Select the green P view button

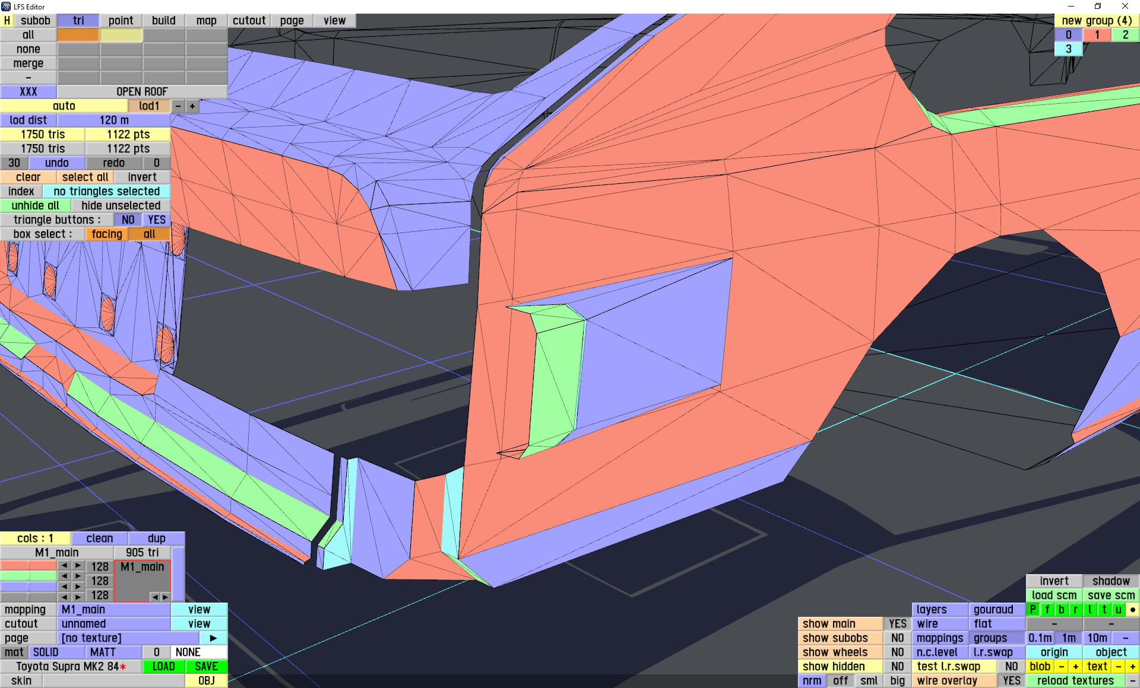(1033, 609)
